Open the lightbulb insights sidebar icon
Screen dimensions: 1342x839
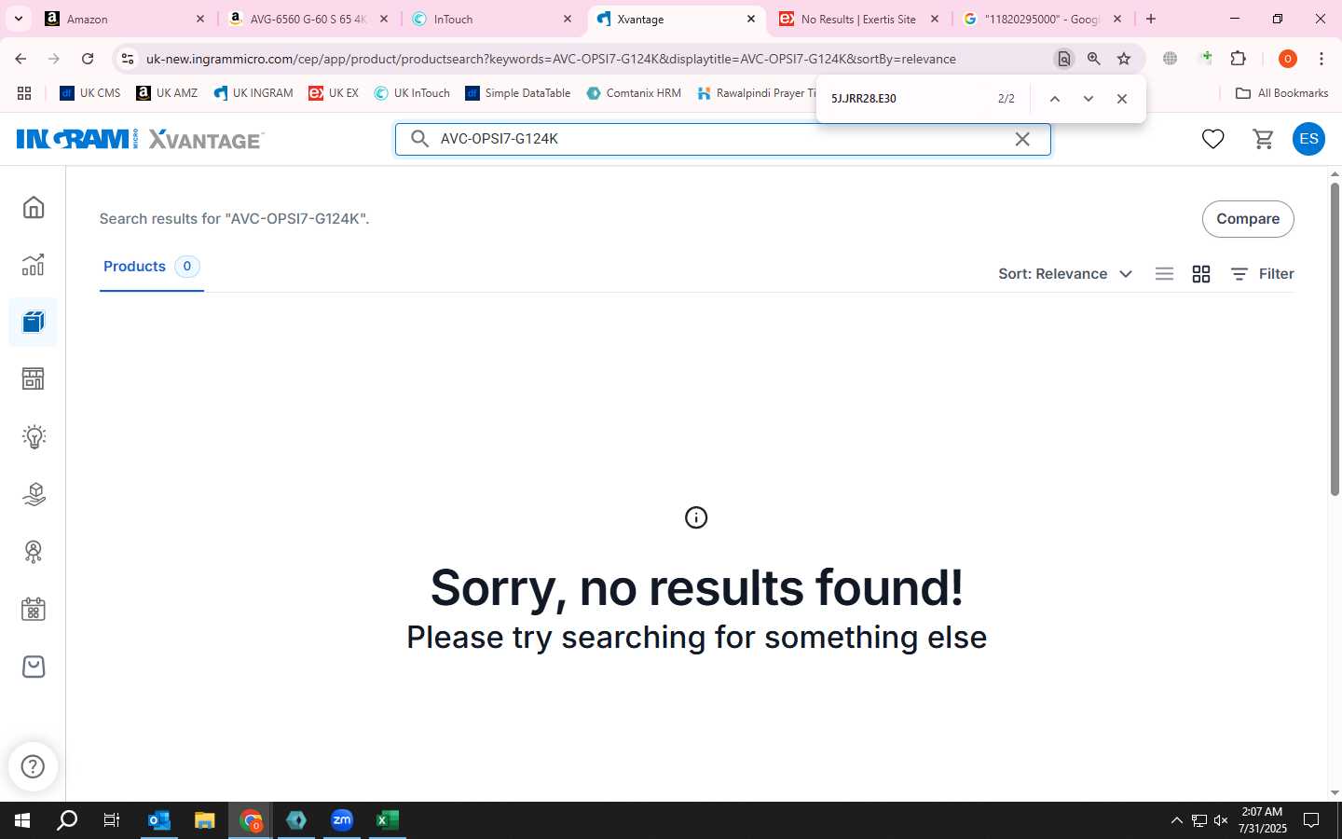[34, 436]
